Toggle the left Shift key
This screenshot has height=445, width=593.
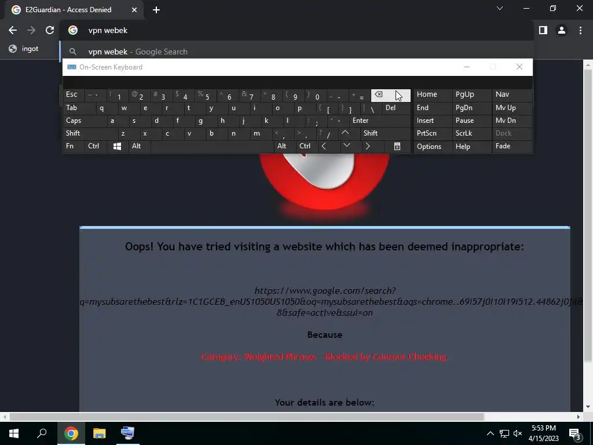click(90, 133)
